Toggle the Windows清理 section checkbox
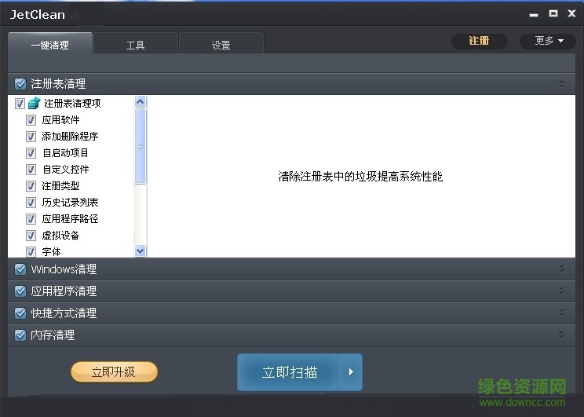 click(20, 269)
